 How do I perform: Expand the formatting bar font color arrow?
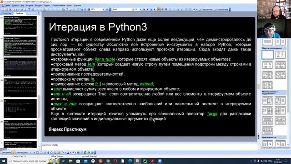(x=196, y=9)
